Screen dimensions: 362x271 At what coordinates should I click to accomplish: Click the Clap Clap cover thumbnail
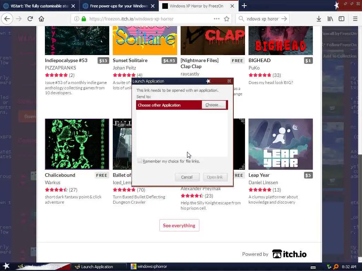click(212, 41)
